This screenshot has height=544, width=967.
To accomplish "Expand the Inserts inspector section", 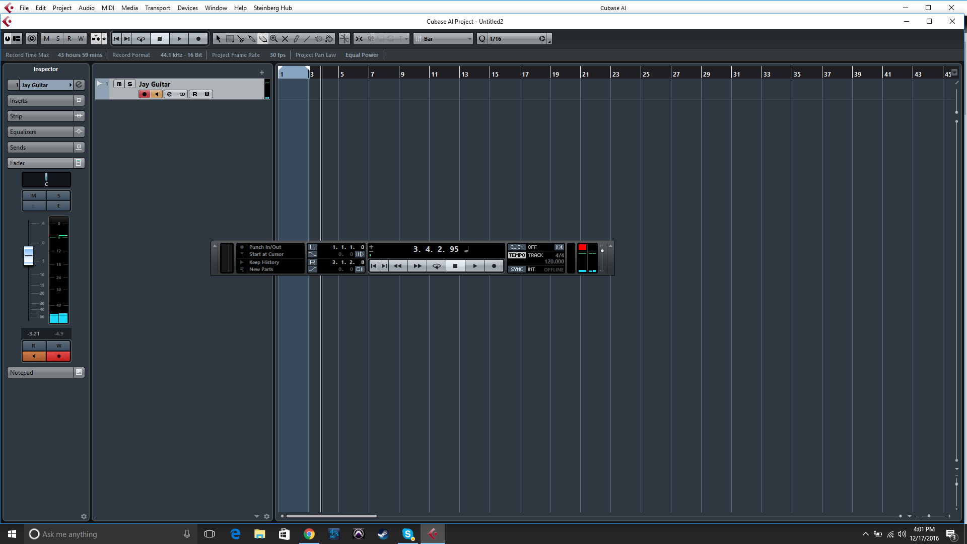I will (x=40, y=101).
